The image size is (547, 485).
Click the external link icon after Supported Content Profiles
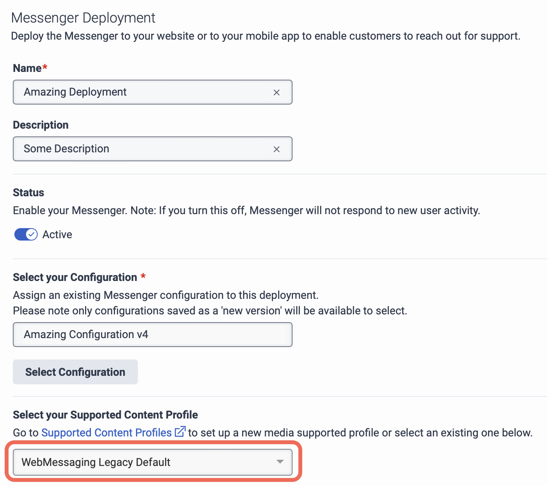click(x=180, y=432)
